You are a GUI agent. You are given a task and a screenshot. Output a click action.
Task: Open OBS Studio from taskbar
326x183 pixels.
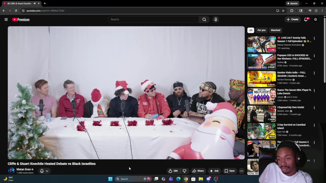coord(216,179)
